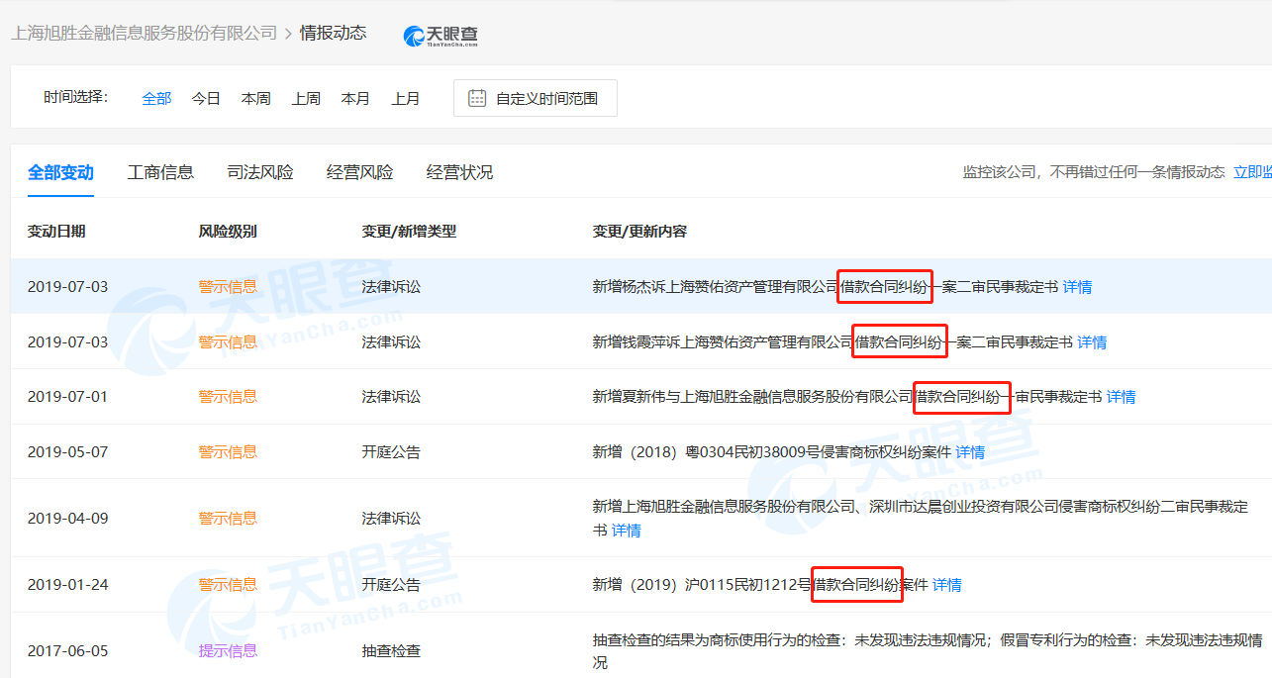Image resolution: width=1272 pixels, height=678 pixels.
Task: Click 变更/更新内容 column header
Action: coord(639,231)
